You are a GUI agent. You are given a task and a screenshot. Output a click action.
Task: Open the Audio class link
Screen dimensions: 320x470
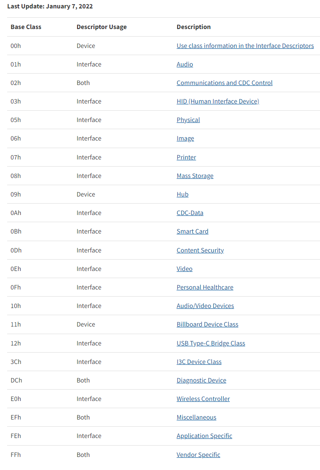click(x=185, y=64)
